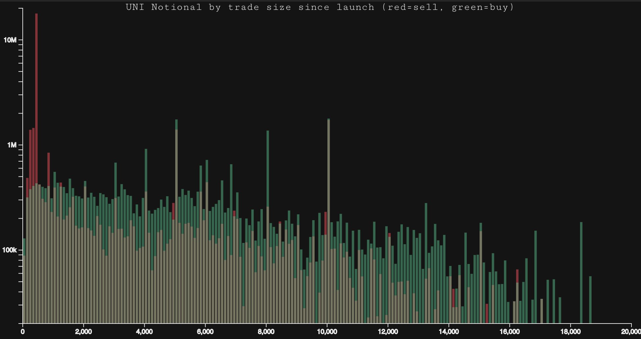The height and width of the screenshot is (339, 641).
Task: Click the '100k' y-axis label
Action: [x=9, y=250]
